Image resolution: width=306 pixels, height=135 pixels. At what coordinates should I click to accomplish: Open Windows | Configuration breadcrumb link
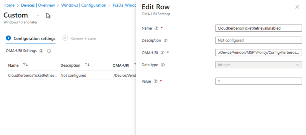click(84, 5)
